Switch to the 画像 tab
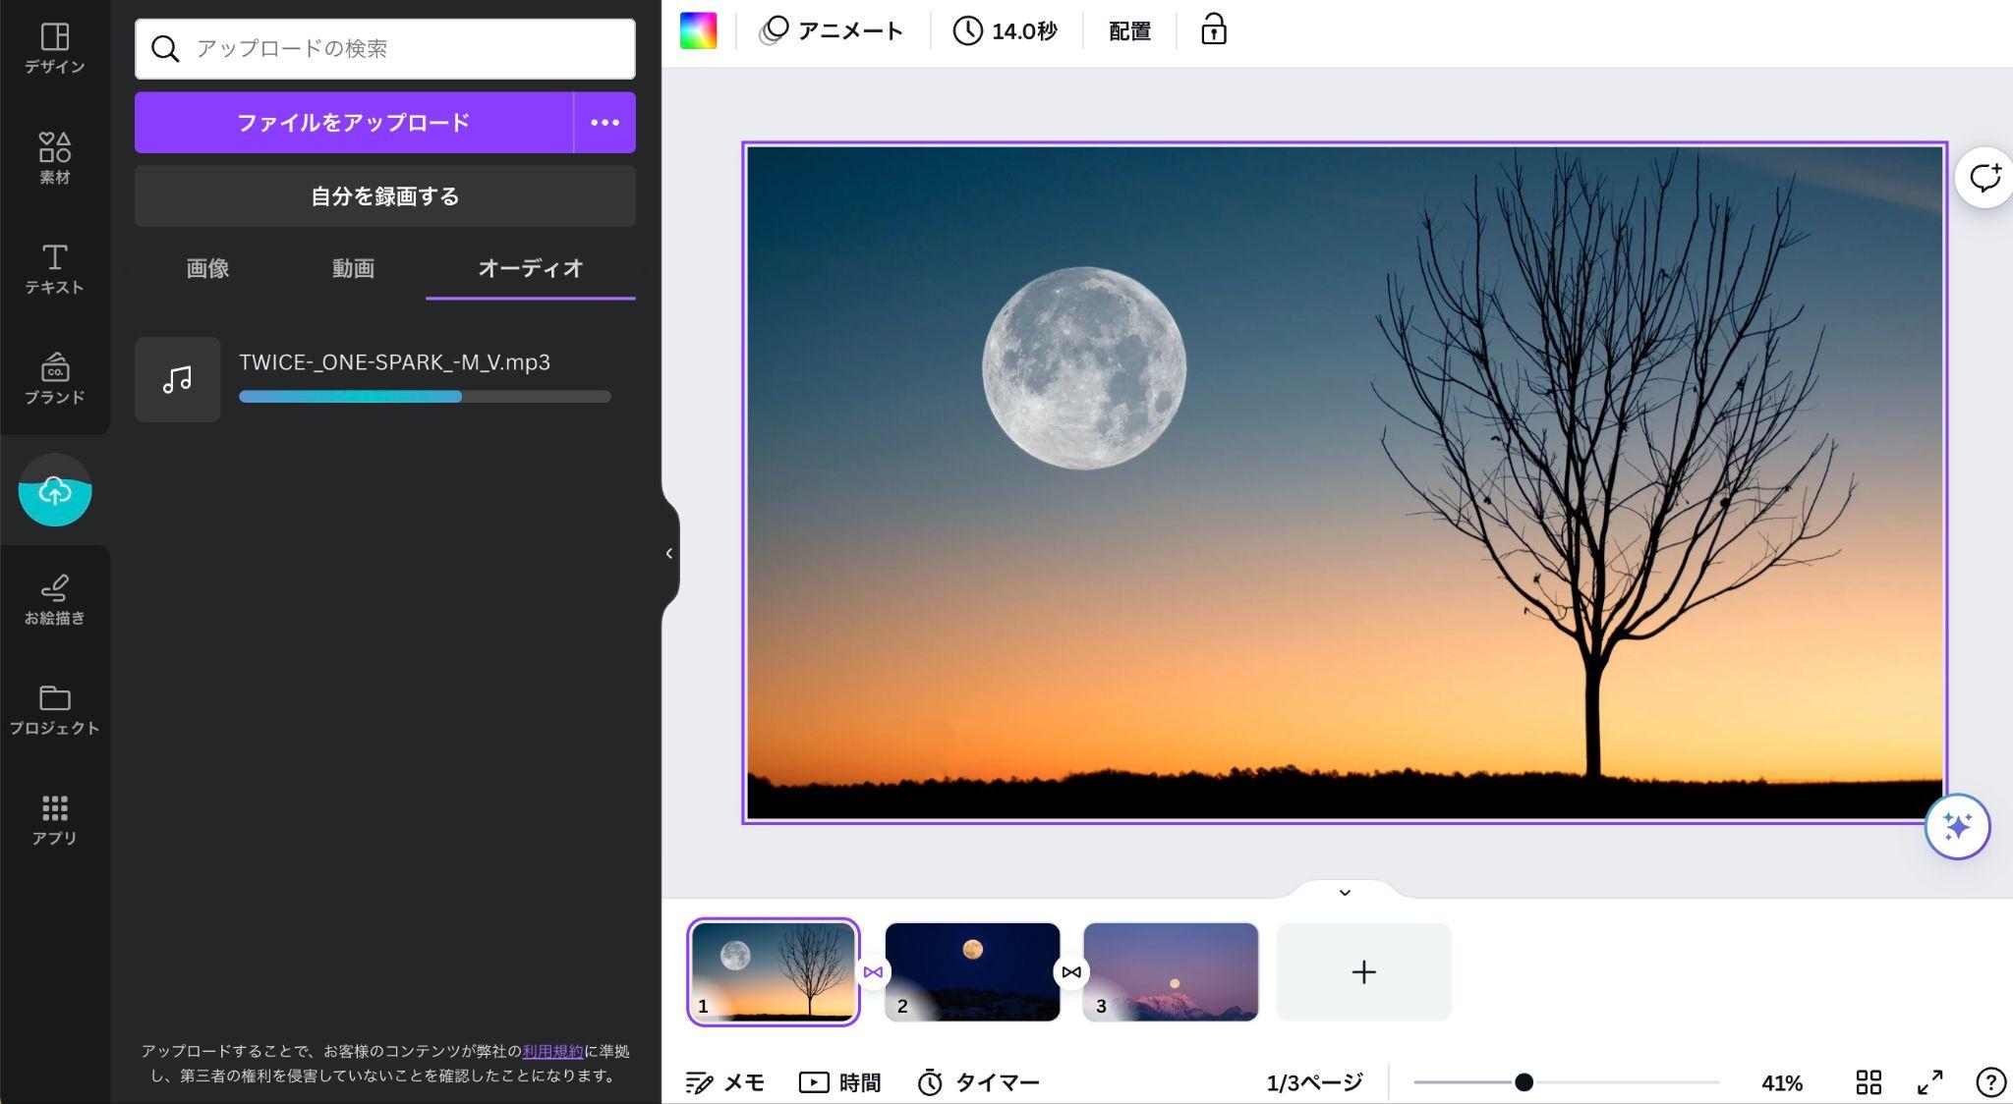 click(x=207, y=268)
